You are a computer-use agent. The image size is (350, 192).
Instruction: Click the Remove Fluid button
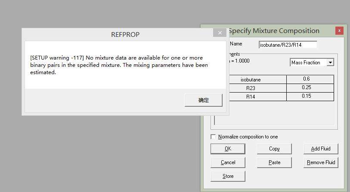pos(321,162)
